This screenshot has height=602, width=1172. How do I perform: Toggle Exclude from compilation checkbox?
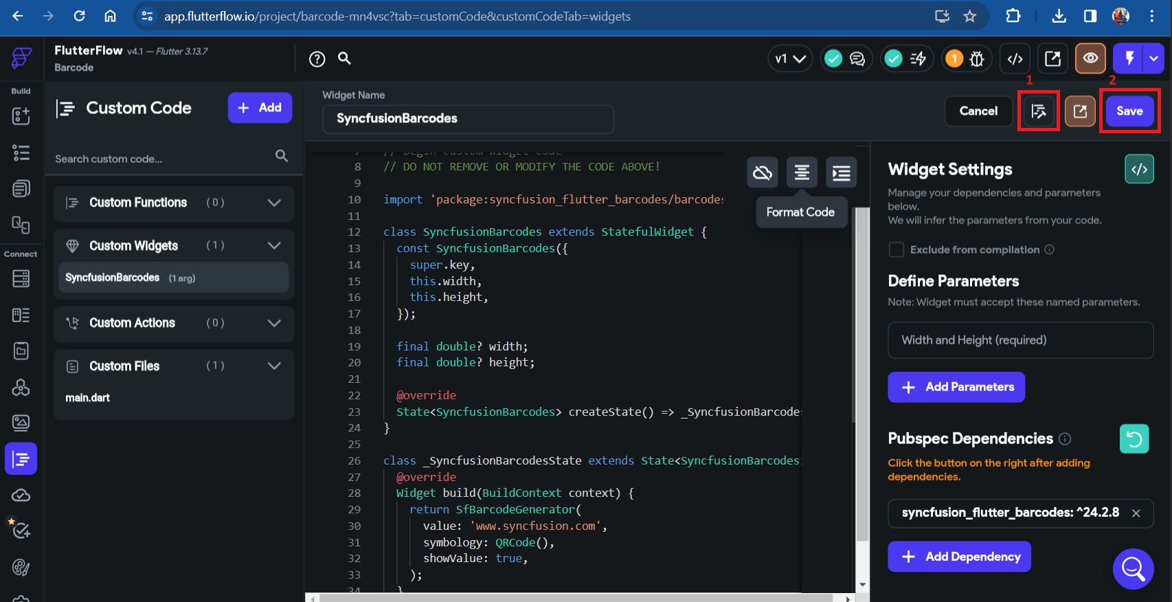point(896,249)
